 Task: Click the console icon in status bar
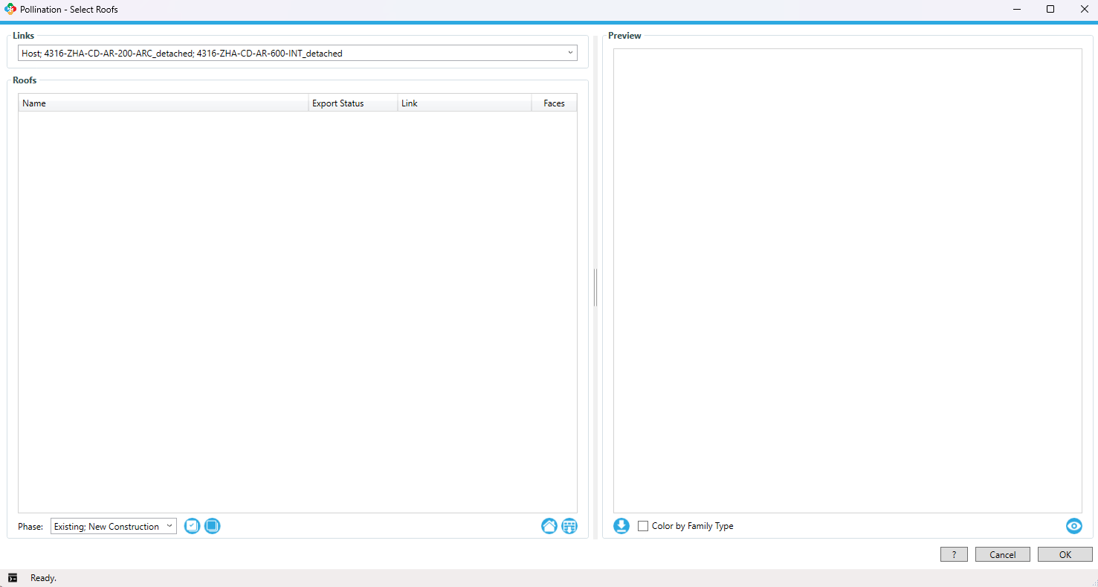click(13, 578)
